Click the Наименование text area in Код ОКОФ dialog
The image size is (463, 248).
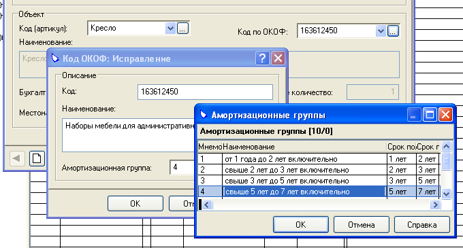click(x=129, y=135)
